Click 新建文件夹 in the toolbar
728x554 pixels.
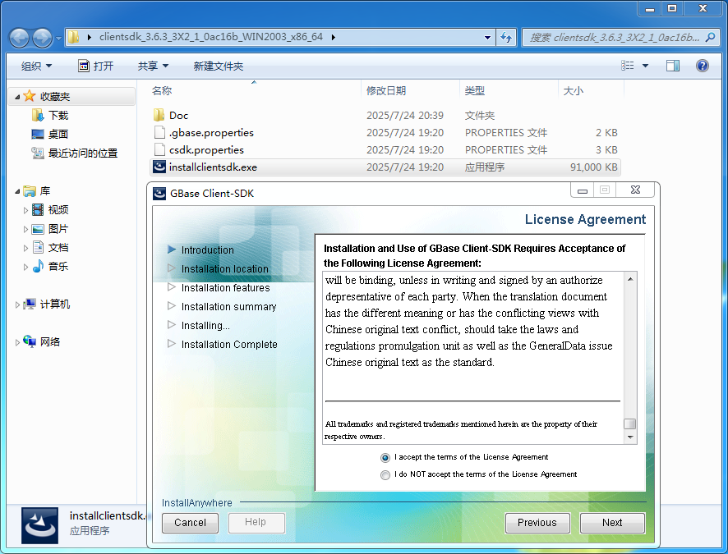218,66
